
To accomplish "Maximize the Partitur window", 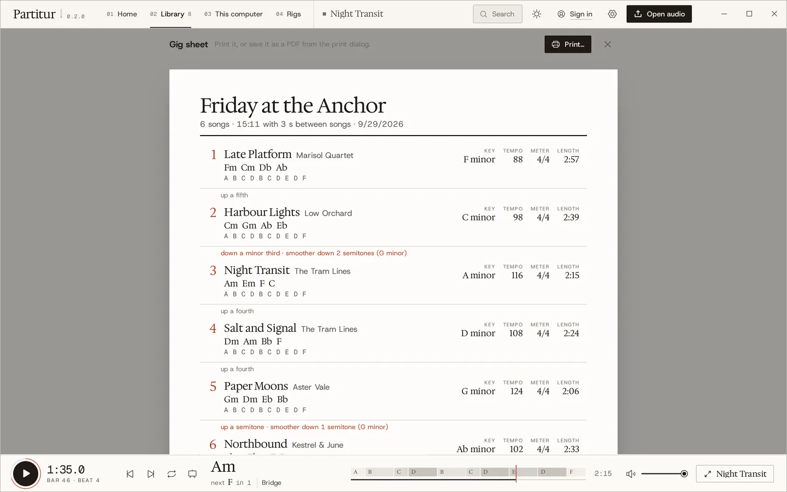I will [x=749, y=14].
